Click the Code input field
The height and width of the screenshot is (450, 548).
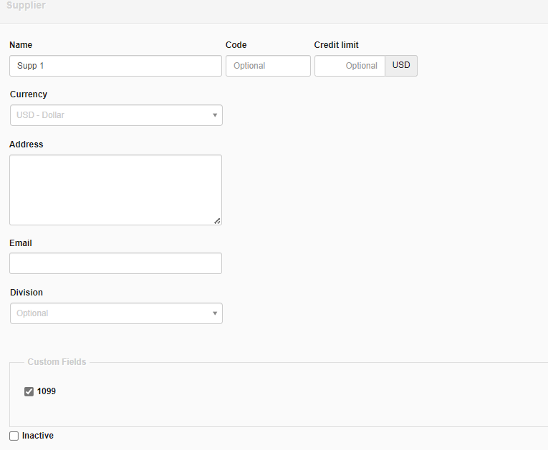(x=268, y=66)
